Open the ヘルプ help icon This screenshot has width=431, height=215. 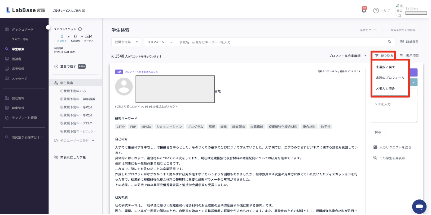pyautogui.click(x=381, y=11)
